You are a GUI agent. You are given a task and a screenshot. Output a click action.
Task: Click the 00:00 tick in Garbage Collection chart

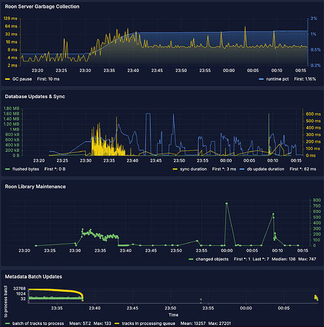click(x=229, y=71)
